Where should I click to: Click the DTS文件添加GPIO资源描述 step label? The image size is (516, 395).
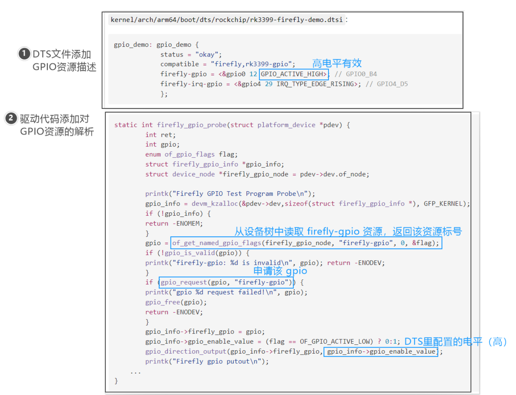coord(64,61)
